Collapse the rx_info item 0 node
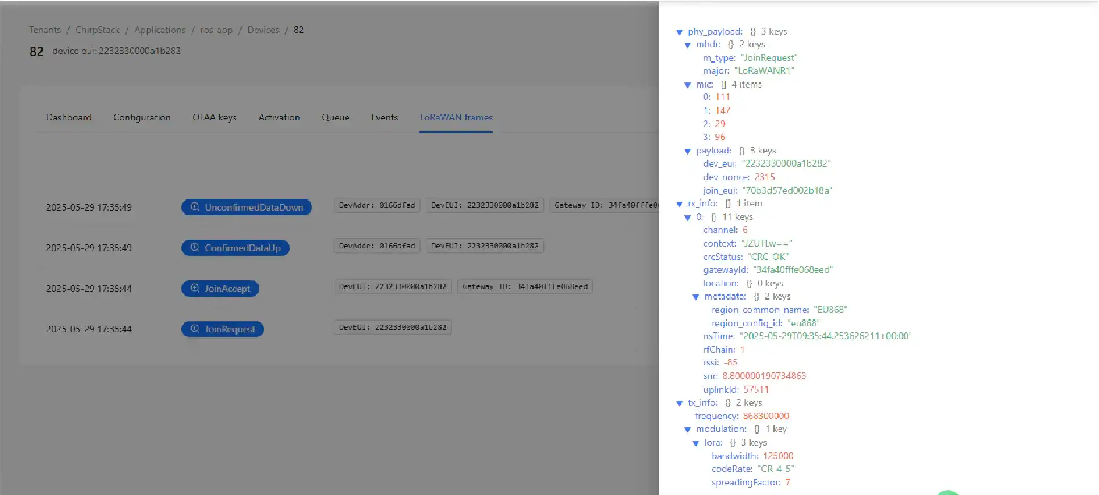 [688, 218]
